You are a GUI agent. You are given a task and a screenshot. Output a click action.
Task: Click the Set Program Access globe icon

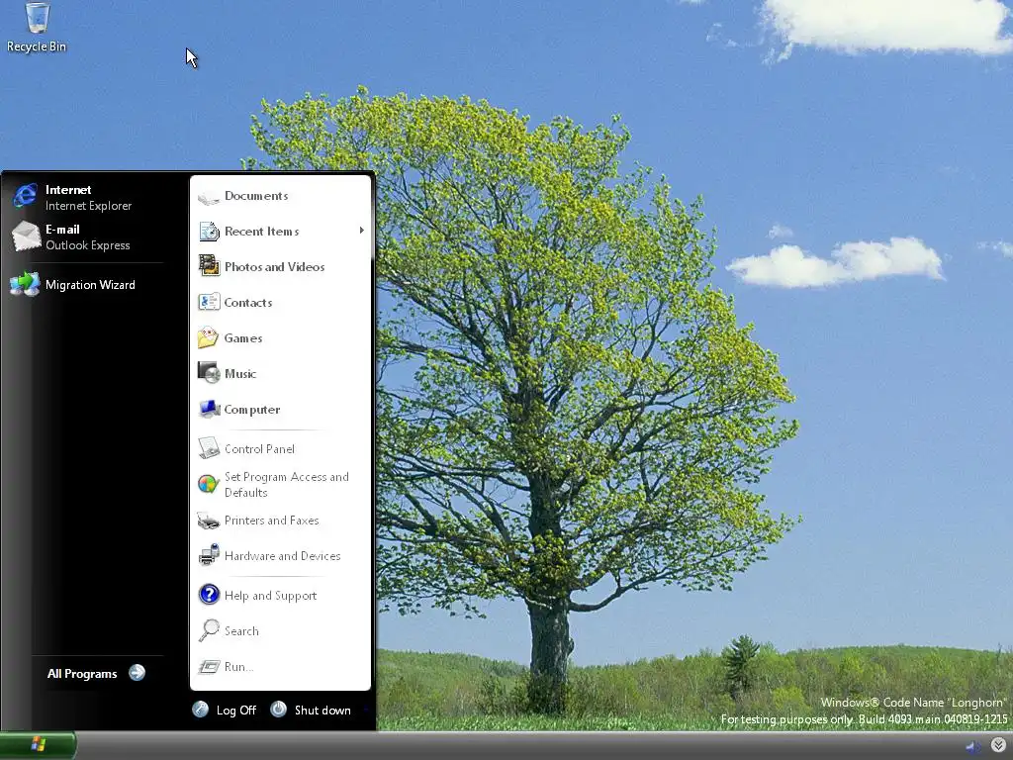(x=208, y=483)
